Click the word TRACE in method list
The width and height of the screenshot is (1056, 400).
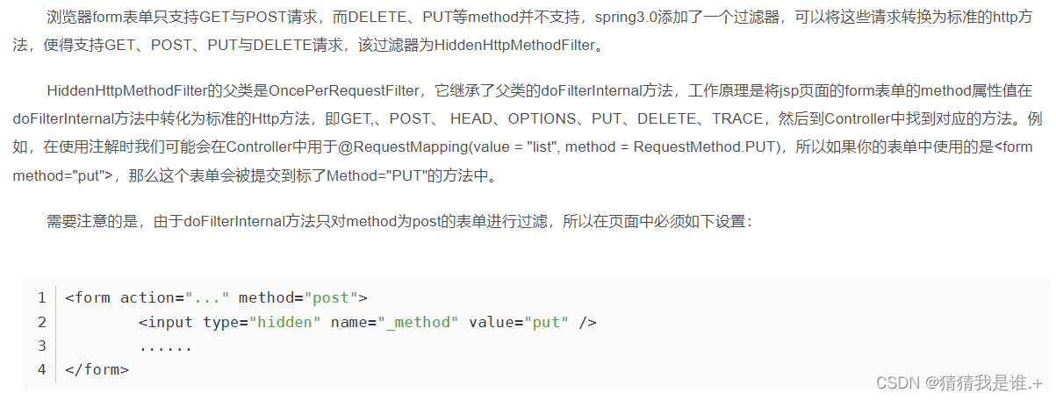coord(737,118)
